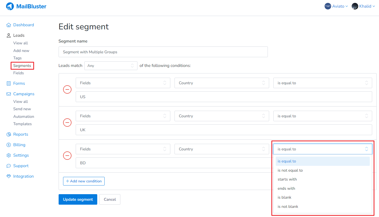Remove the BD condition with minus icon
This screenshot has width=379, height=217.
(67, 156)
